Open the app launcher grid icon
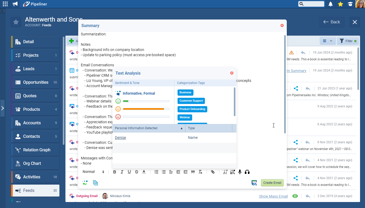This screenshot has height=208, width=365. [5, 4]
